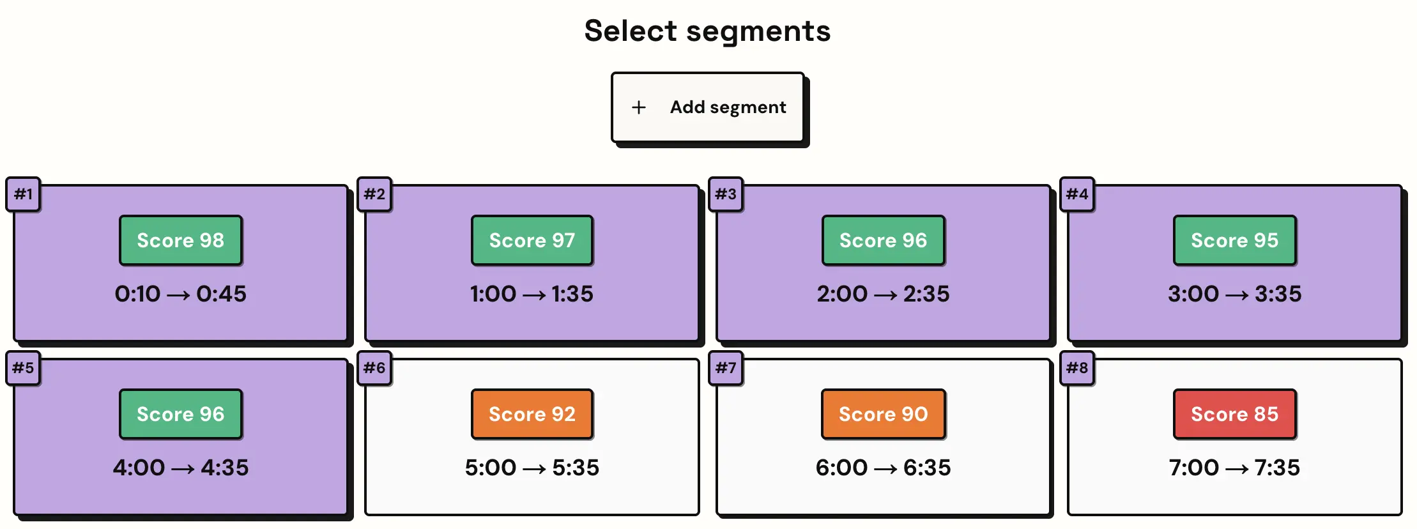Click the orange Score 90 badge
Image resolution: width=1417 pixels, height=529 pixels.
coord(884,414)
